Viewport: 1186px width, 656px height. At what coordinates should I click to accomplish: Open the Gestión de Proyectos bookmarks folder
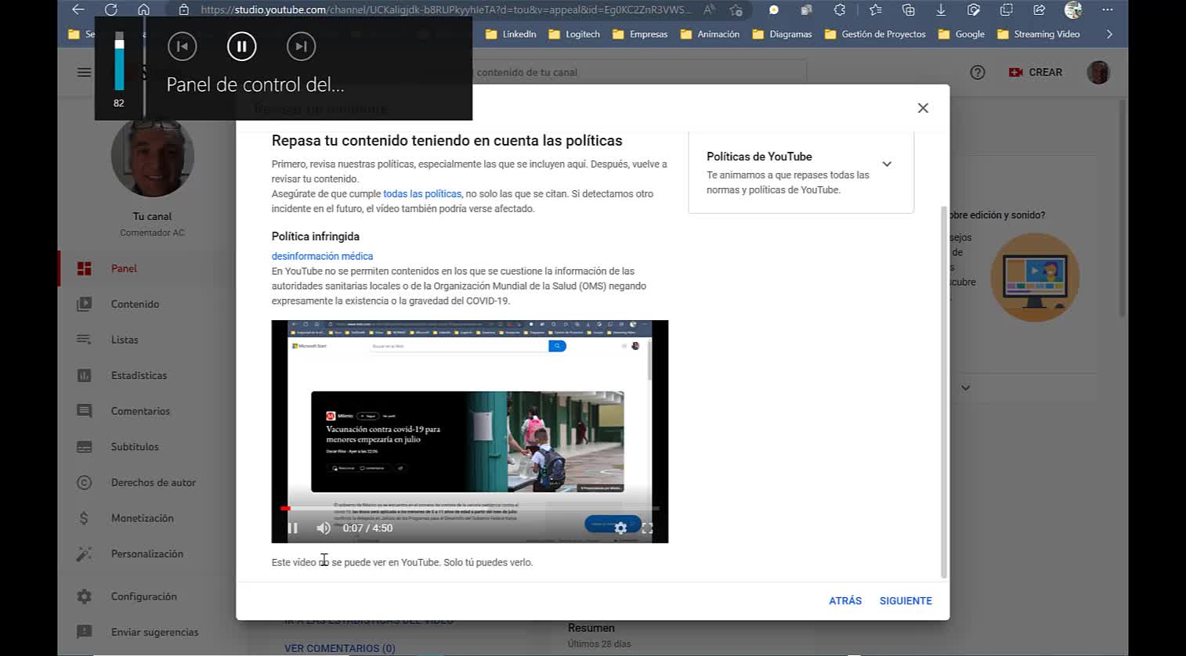875,34
